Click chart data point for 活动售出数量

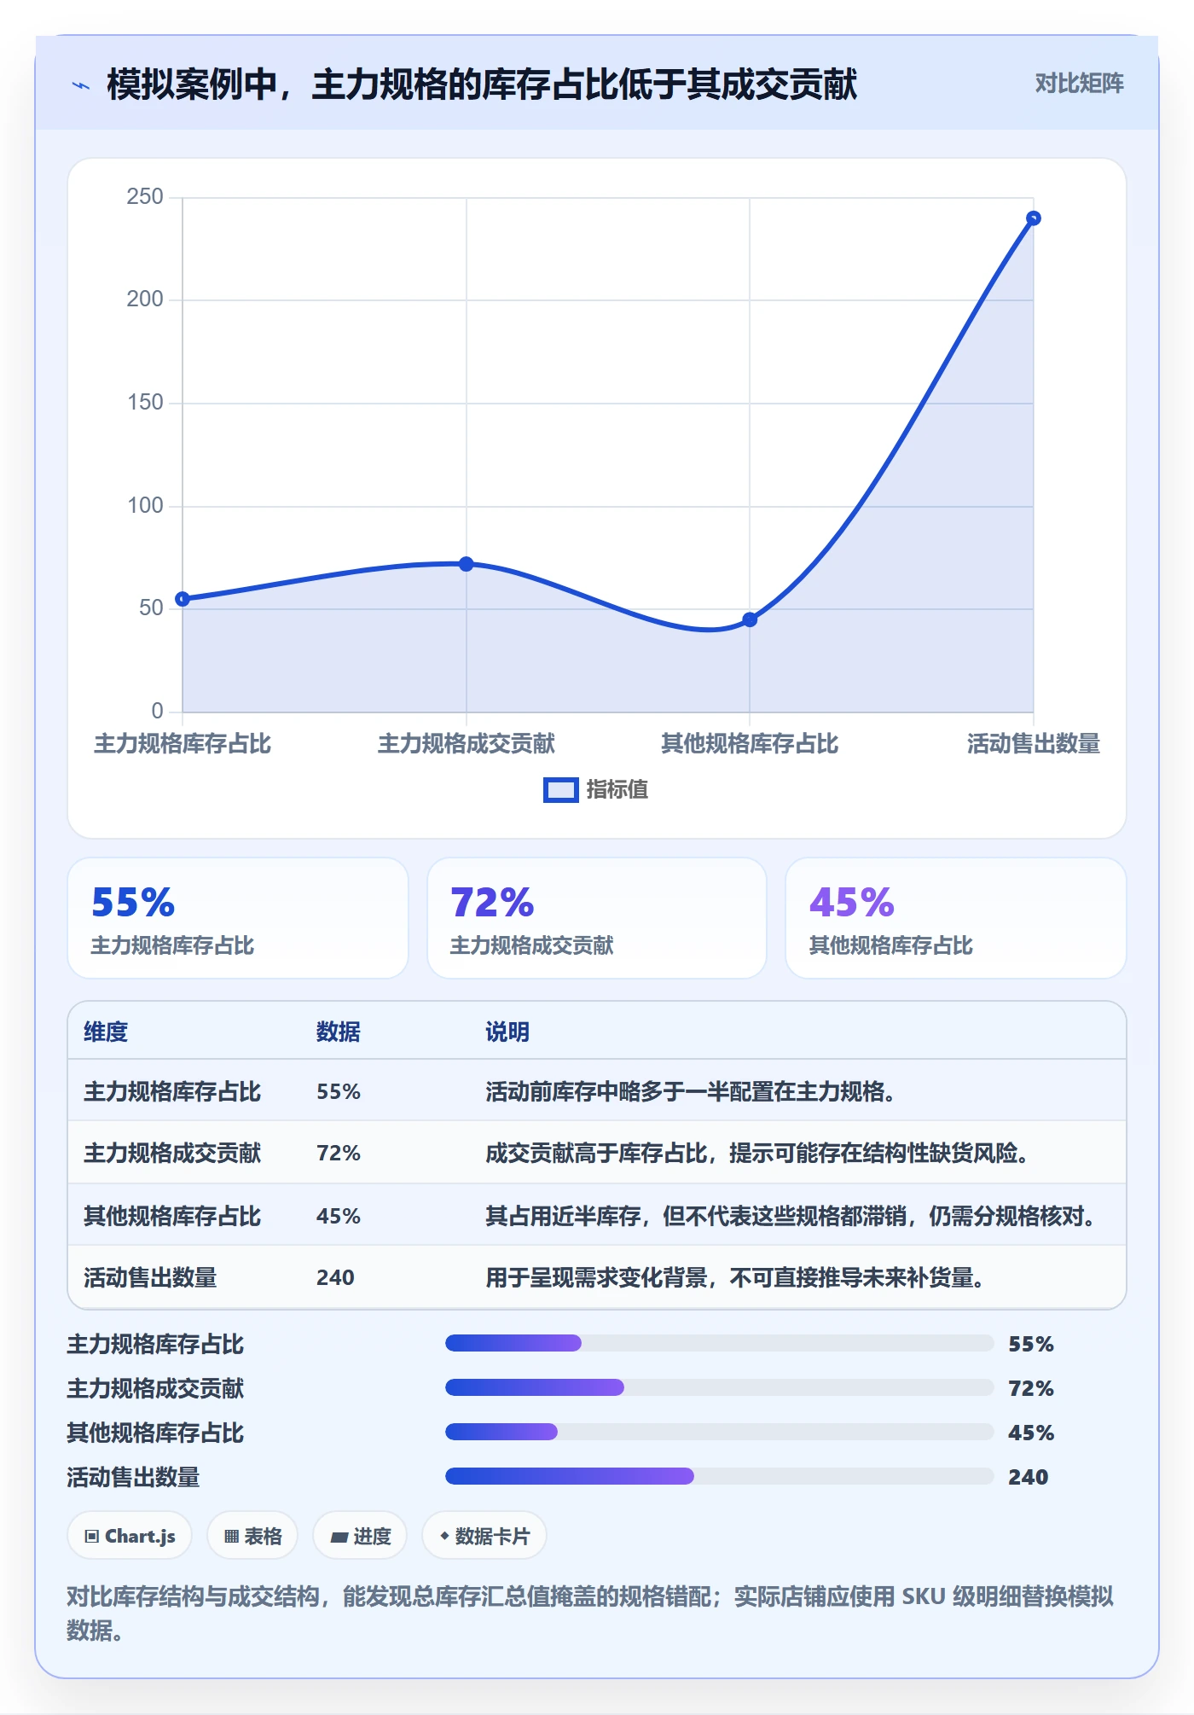coord(1033,218)
